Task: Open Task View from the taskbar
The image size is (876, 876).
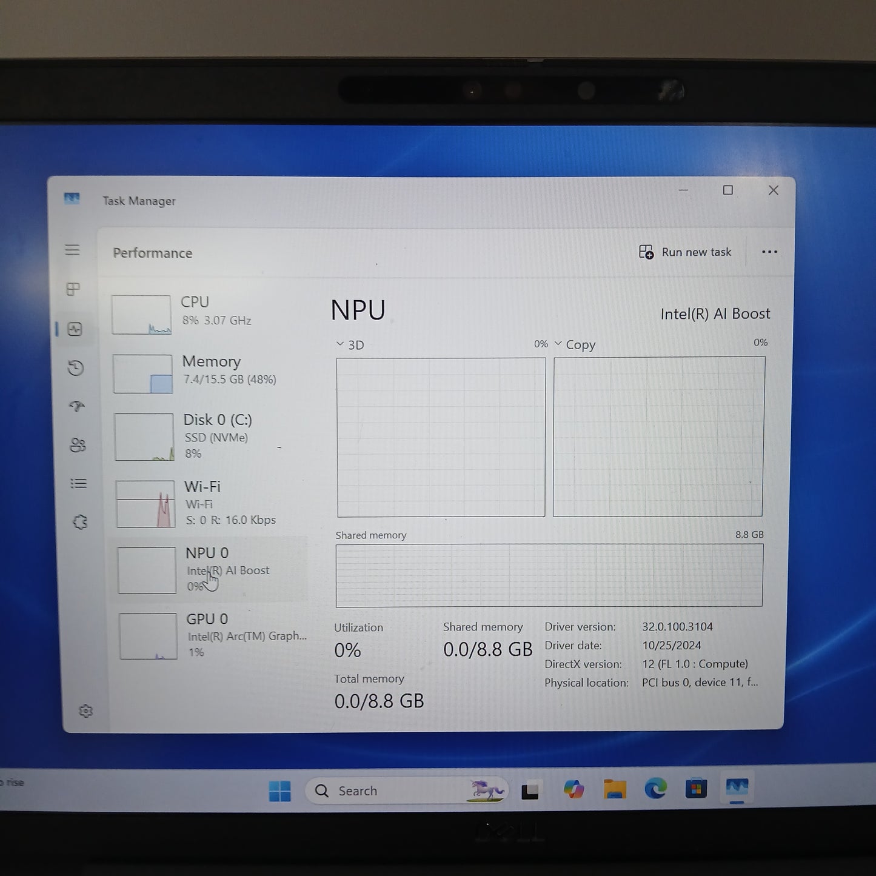Action: tap(530, 791)
